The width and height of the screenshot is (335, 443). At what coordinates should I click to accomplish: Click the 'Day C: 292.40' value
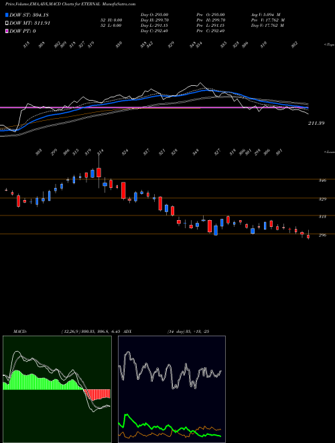click(154, 31)
